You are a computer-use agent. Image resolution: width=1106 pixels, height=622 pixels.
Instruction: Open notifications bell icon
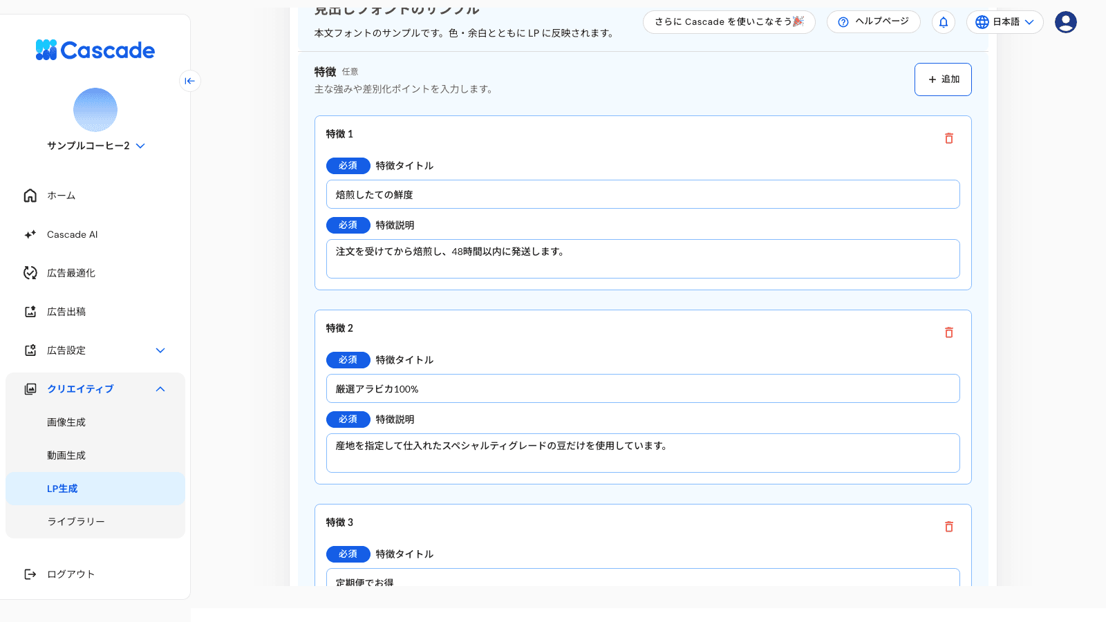pos(944,22)
